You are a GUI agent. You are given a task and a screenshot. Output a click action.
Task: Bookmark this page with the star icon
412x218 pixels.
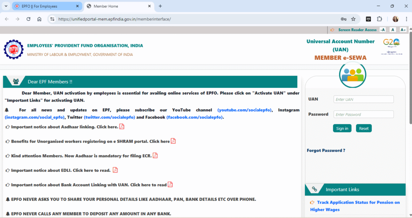pyautogui.click(x=353, y=19)
